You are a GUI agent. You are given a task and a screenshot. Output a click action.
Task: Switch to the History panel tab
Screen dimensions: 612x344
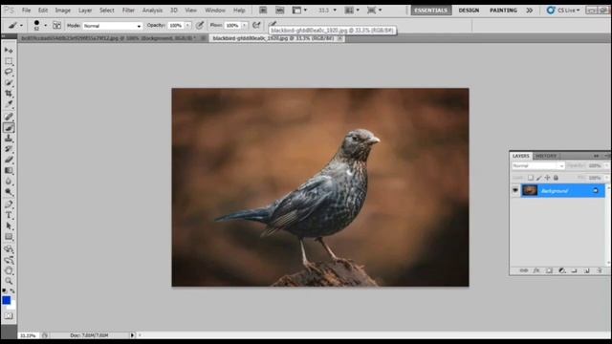546,156
